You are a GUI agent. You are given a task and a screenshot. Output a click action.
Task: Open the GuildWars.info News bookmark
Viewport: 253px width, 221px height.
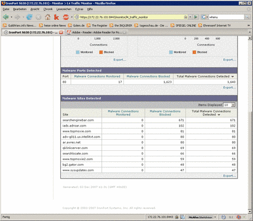19,25
